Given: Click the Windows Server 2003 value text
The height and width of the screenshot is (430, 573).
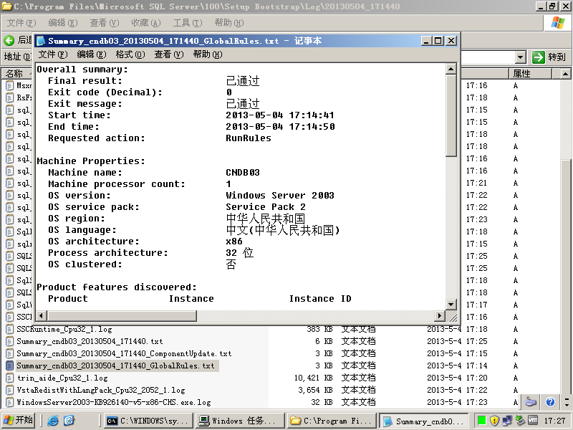Looking at the screenshot, I should [280, 196].
